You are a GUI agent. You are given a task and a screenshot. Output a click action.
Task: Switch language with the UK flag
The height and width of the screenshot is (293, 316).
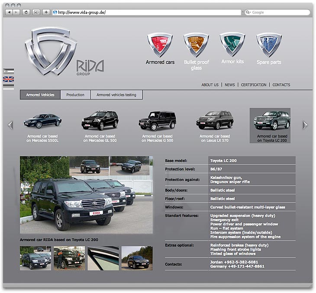pyautogui.click(x=9, y=79)
